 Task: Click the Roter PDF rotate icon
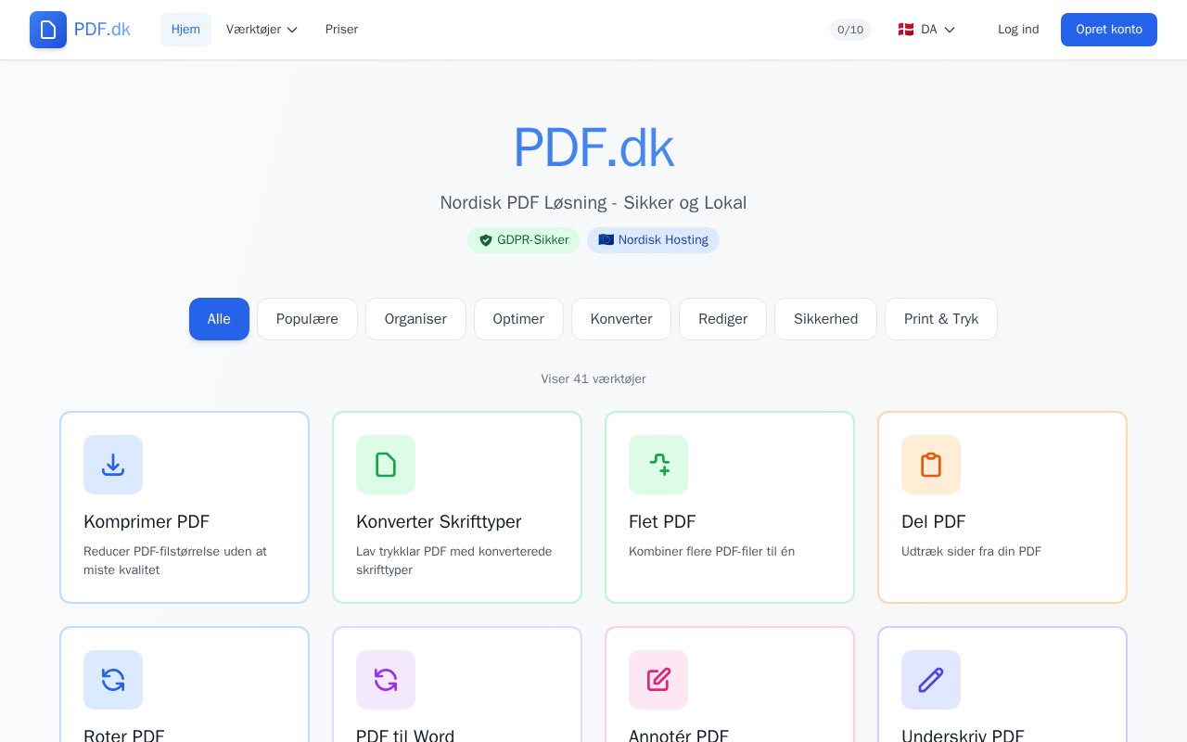tap(113, 680)
